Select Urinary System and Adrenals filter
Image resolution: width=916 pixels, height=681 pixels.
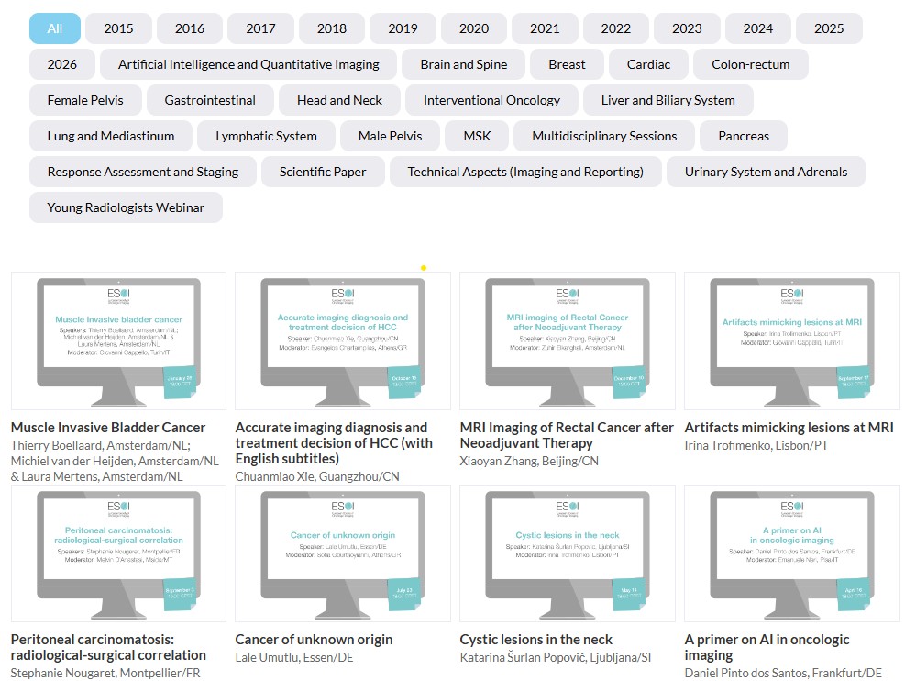click(766, 172)
